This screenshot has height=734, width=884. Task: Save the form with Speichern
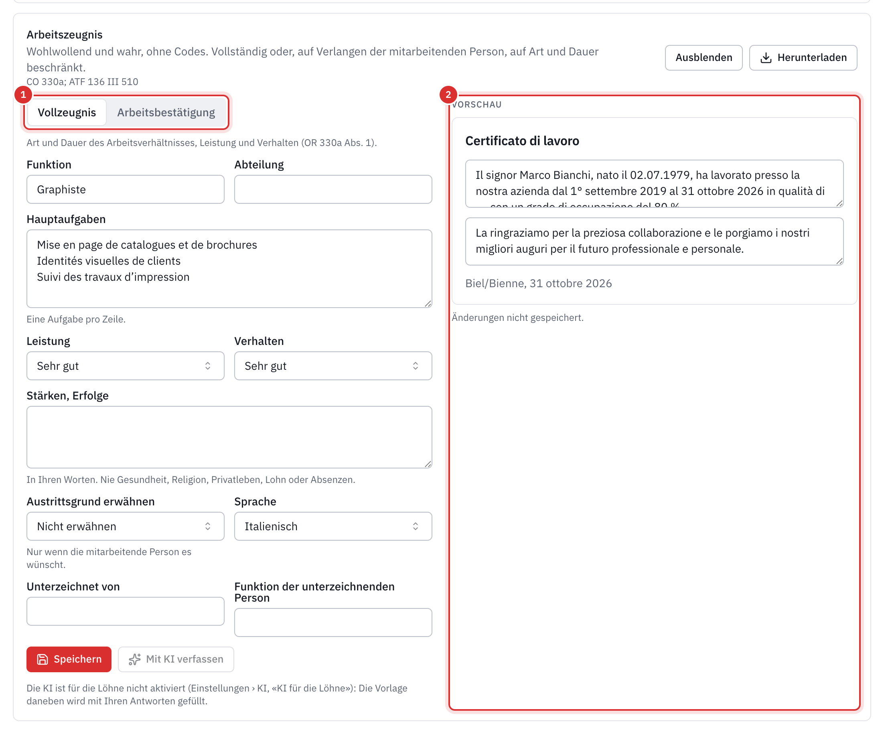tap(69, 659)
